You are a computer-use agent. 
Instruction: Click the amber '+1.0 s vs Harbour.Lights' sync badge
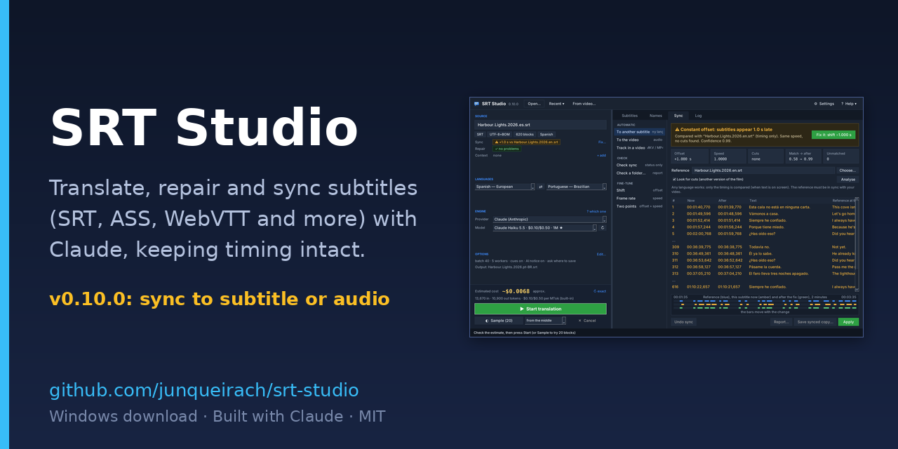click(526, 142)
